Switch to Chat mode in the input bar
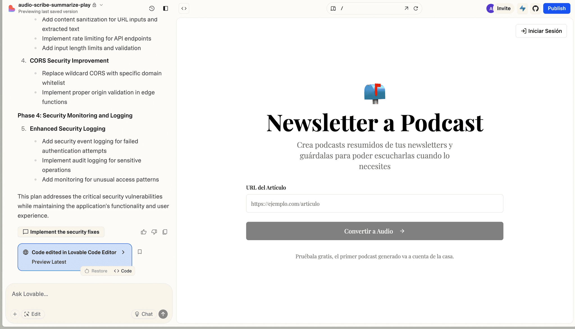This screenshot has height=329, width=575. (144, 314)
